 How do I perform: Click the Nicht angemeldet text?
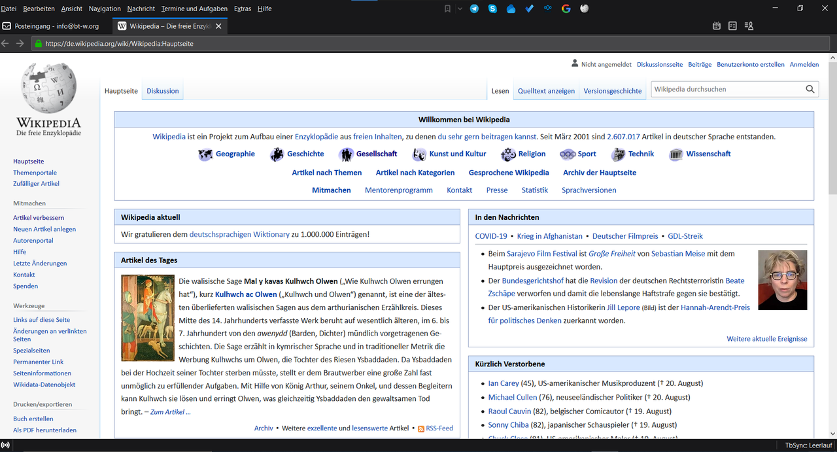(x=606, y=65)
